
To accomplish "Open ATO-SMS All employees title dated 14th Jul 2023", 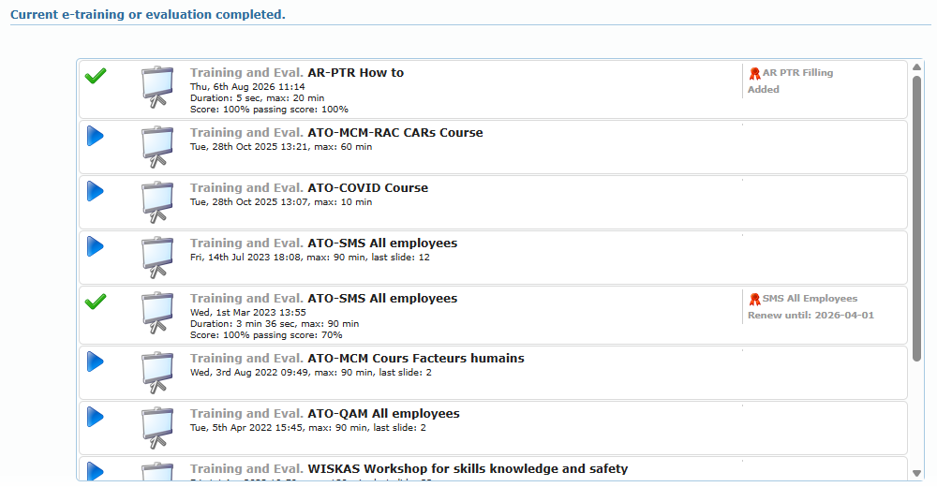I will click(382, 243).
